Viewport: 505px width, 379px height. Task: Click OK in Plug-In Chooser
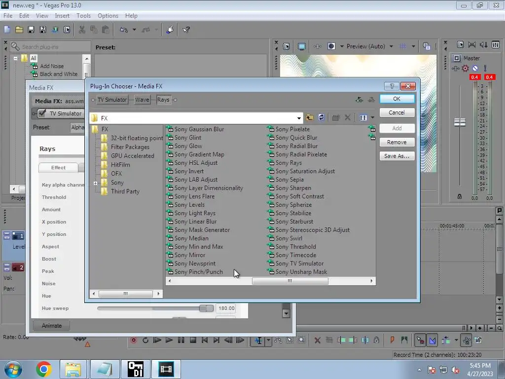[397, 99]
